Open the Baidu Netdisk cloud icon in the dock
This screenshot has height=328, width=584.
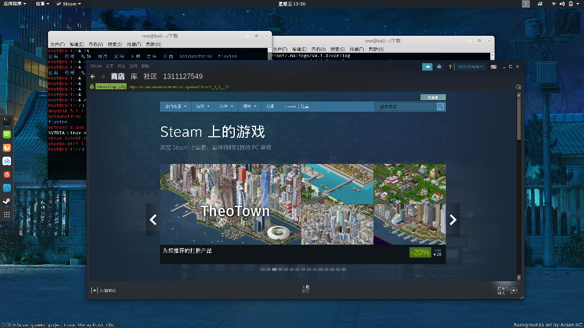point(7,161)
